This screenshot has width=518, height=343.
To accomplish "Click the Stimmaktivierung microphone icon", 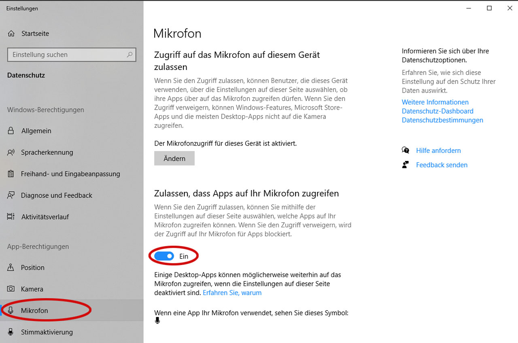I will point(11,332).
